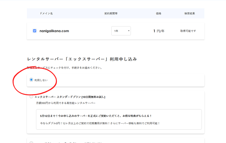Click the 今ならダブル0円 campaign detail text

pyautogui.click(x=100, y=124)
